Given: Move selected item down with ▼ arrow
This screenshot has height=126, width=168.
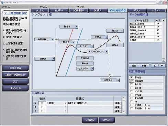Looking at the screenshot, I should pos(162,66).
